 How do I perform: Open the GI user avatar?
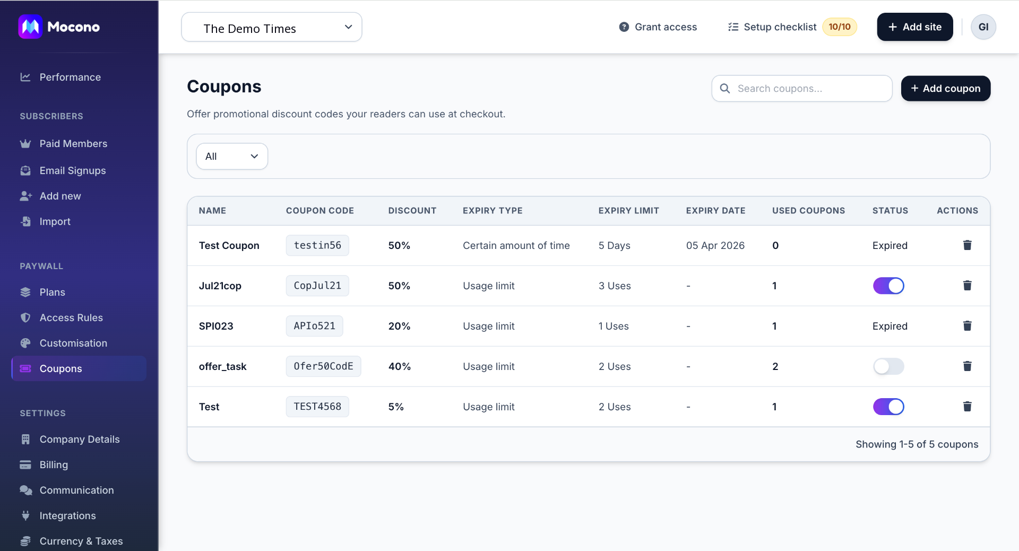click(x=983, y=27)
